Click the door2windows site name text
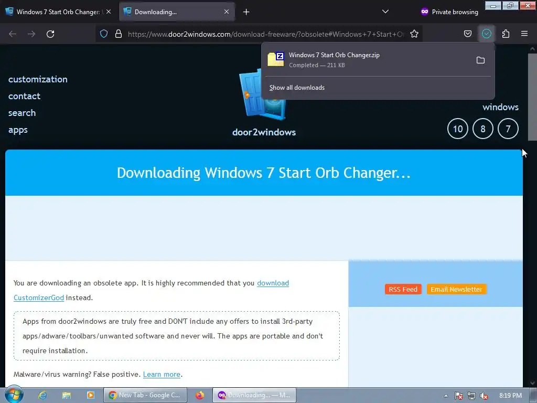 (x=264, y=132)
